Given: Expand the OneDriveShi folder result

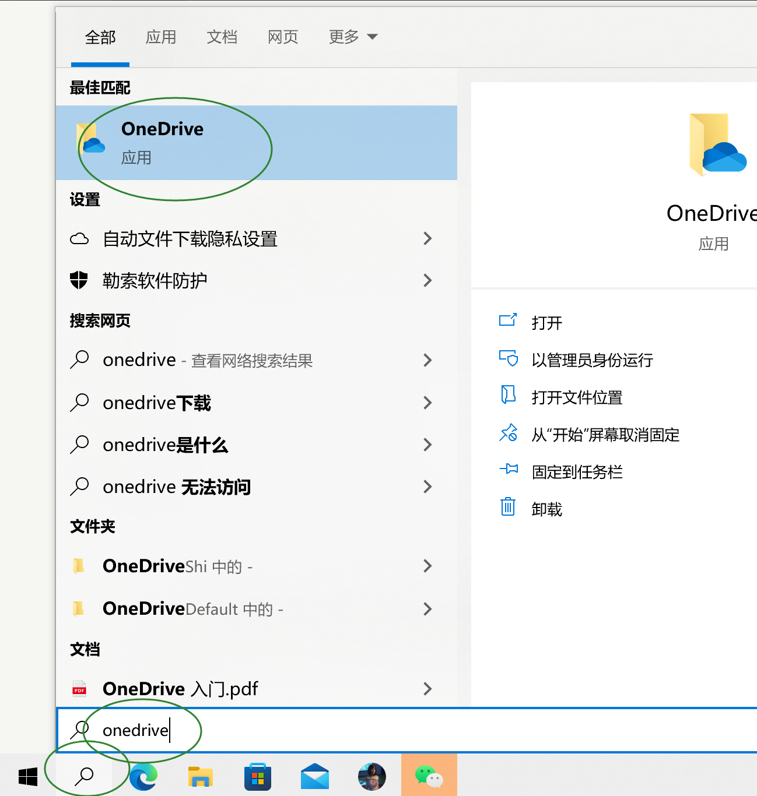Looking at the screenshot, I should pos(428,566).
